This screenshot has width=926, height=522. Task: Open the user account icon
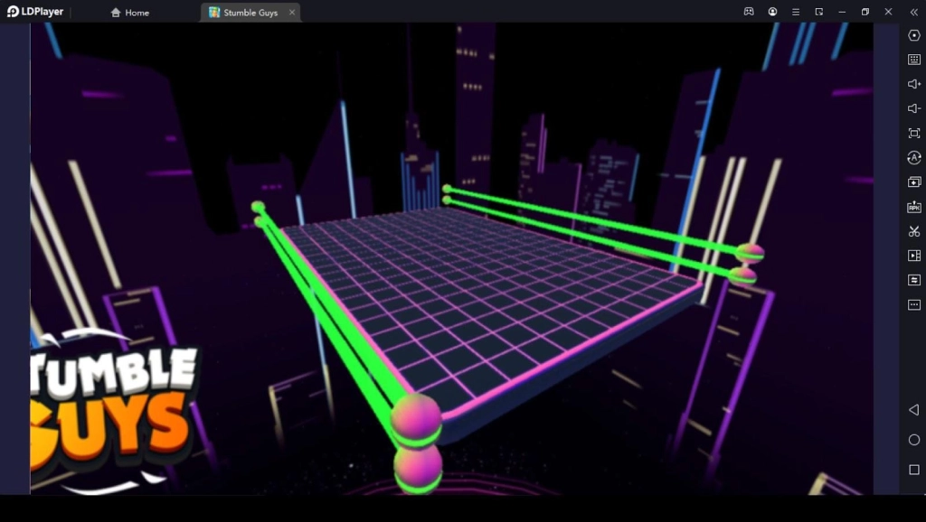click(x=772, y=12)
